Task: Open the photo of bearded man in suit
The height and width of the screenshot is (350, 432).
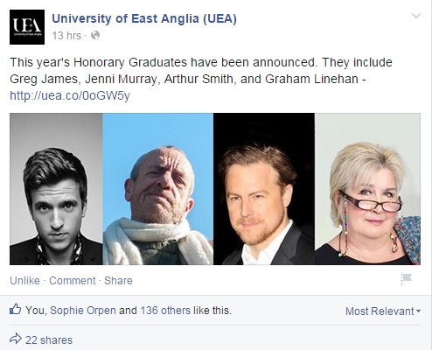Action: pyautogui.click(x=264, y=189)
